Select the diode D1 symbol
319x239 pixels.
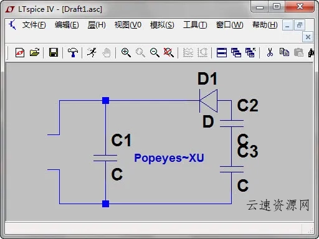click(x=209, y=101)
